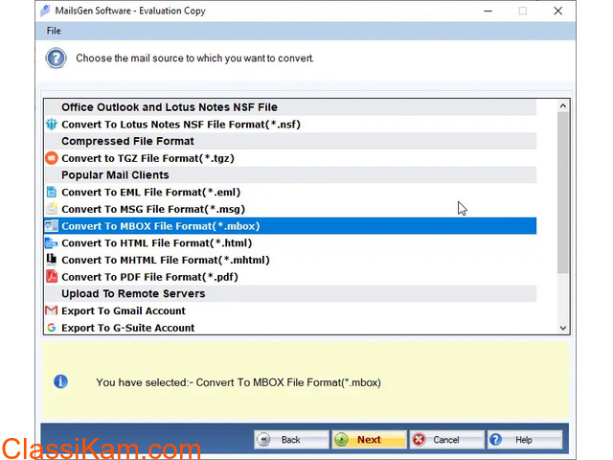Go back with the Back button
The width and height of the screenshot is (613, 460).
pos(291,440)
